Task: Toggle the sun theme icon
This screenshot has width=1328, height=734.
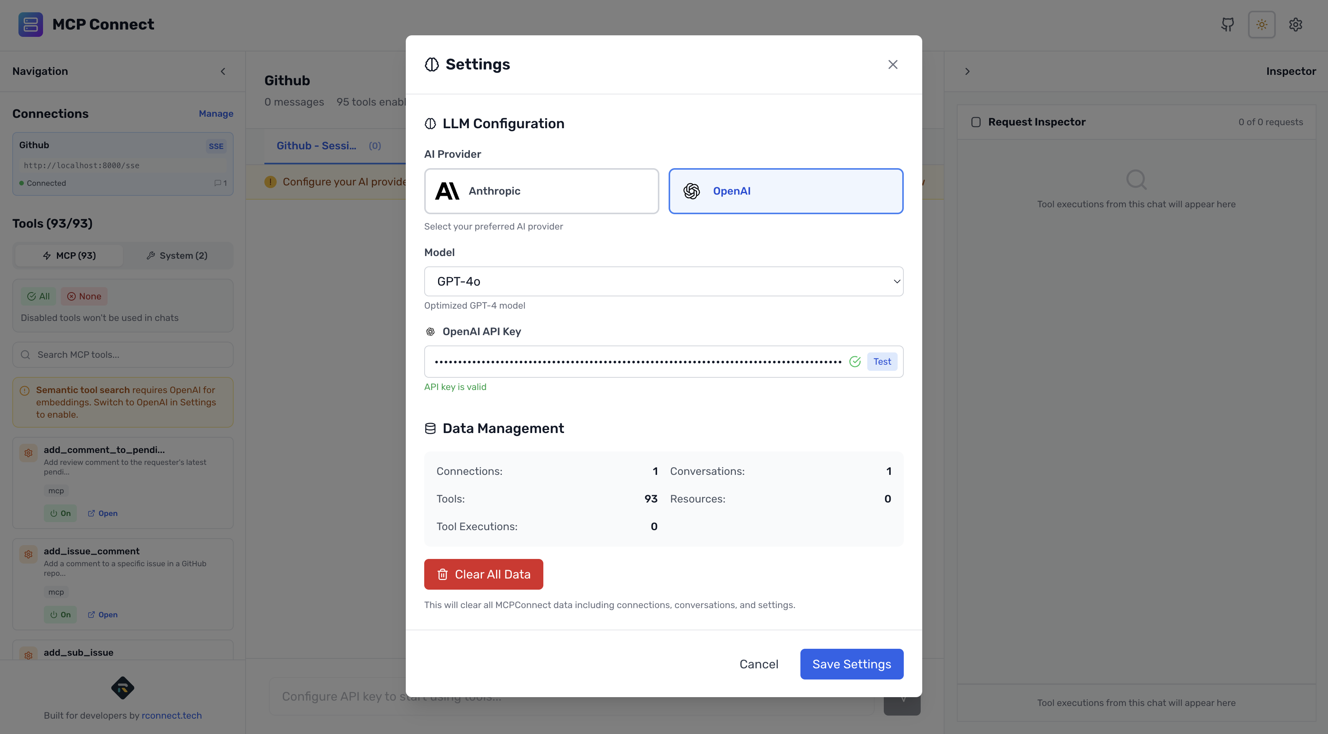Action: [1262, 24]
